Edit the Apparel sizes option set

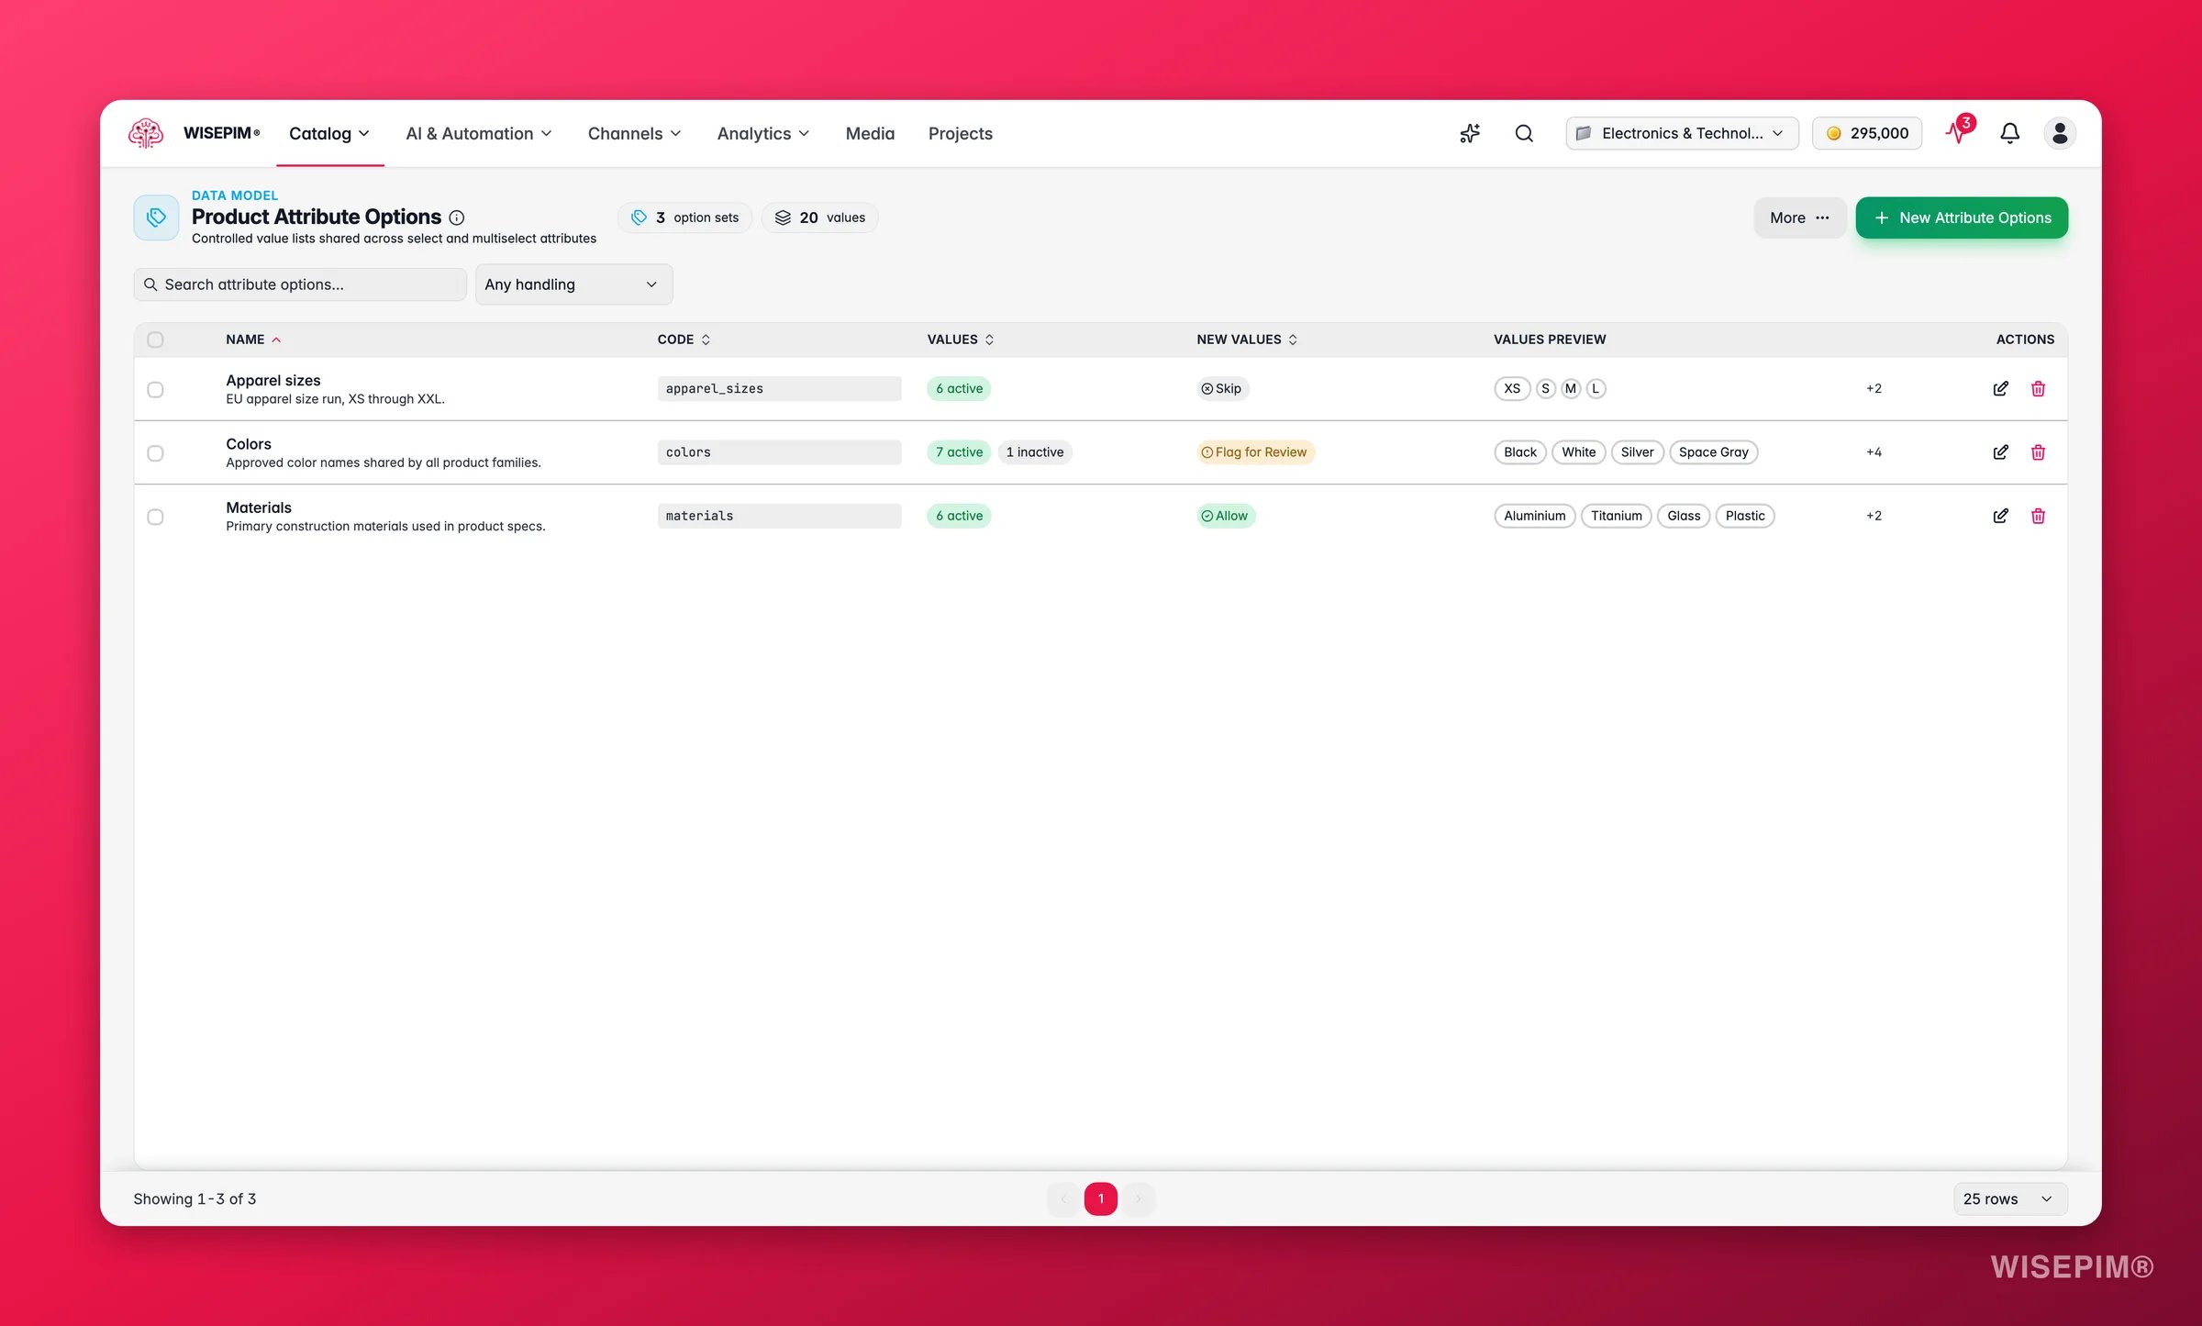click(x=2000, y=388)
